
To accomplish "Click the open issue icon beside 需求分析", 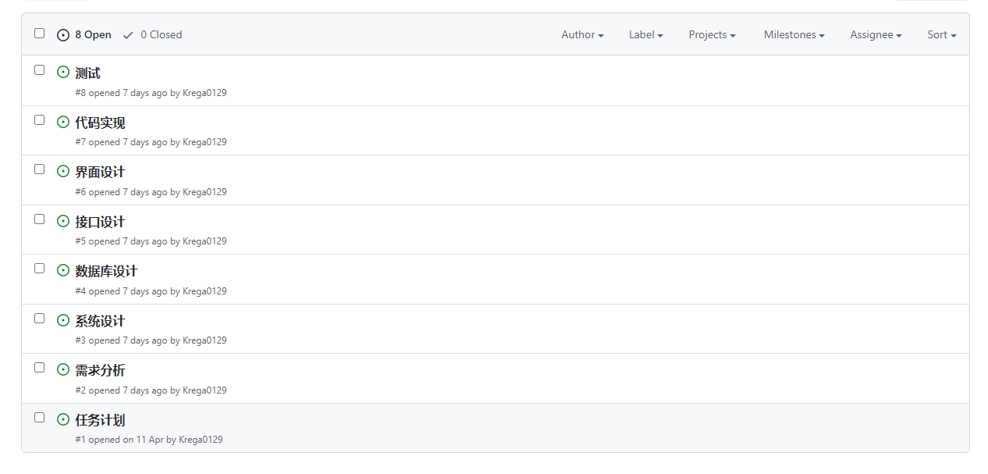I will pyautogui.click(x=63, y=370).
